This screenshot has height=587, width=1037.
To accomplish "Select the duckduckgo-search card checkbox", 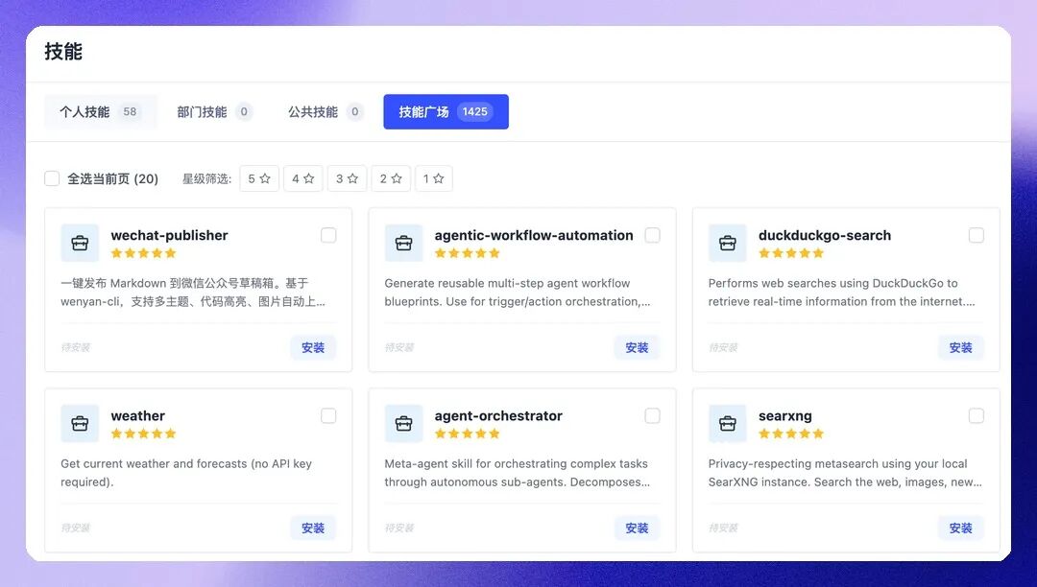I will click(x=977, y=235).
